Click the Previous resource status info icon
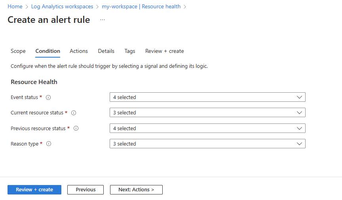342x200 pixels. coord(76,128)
